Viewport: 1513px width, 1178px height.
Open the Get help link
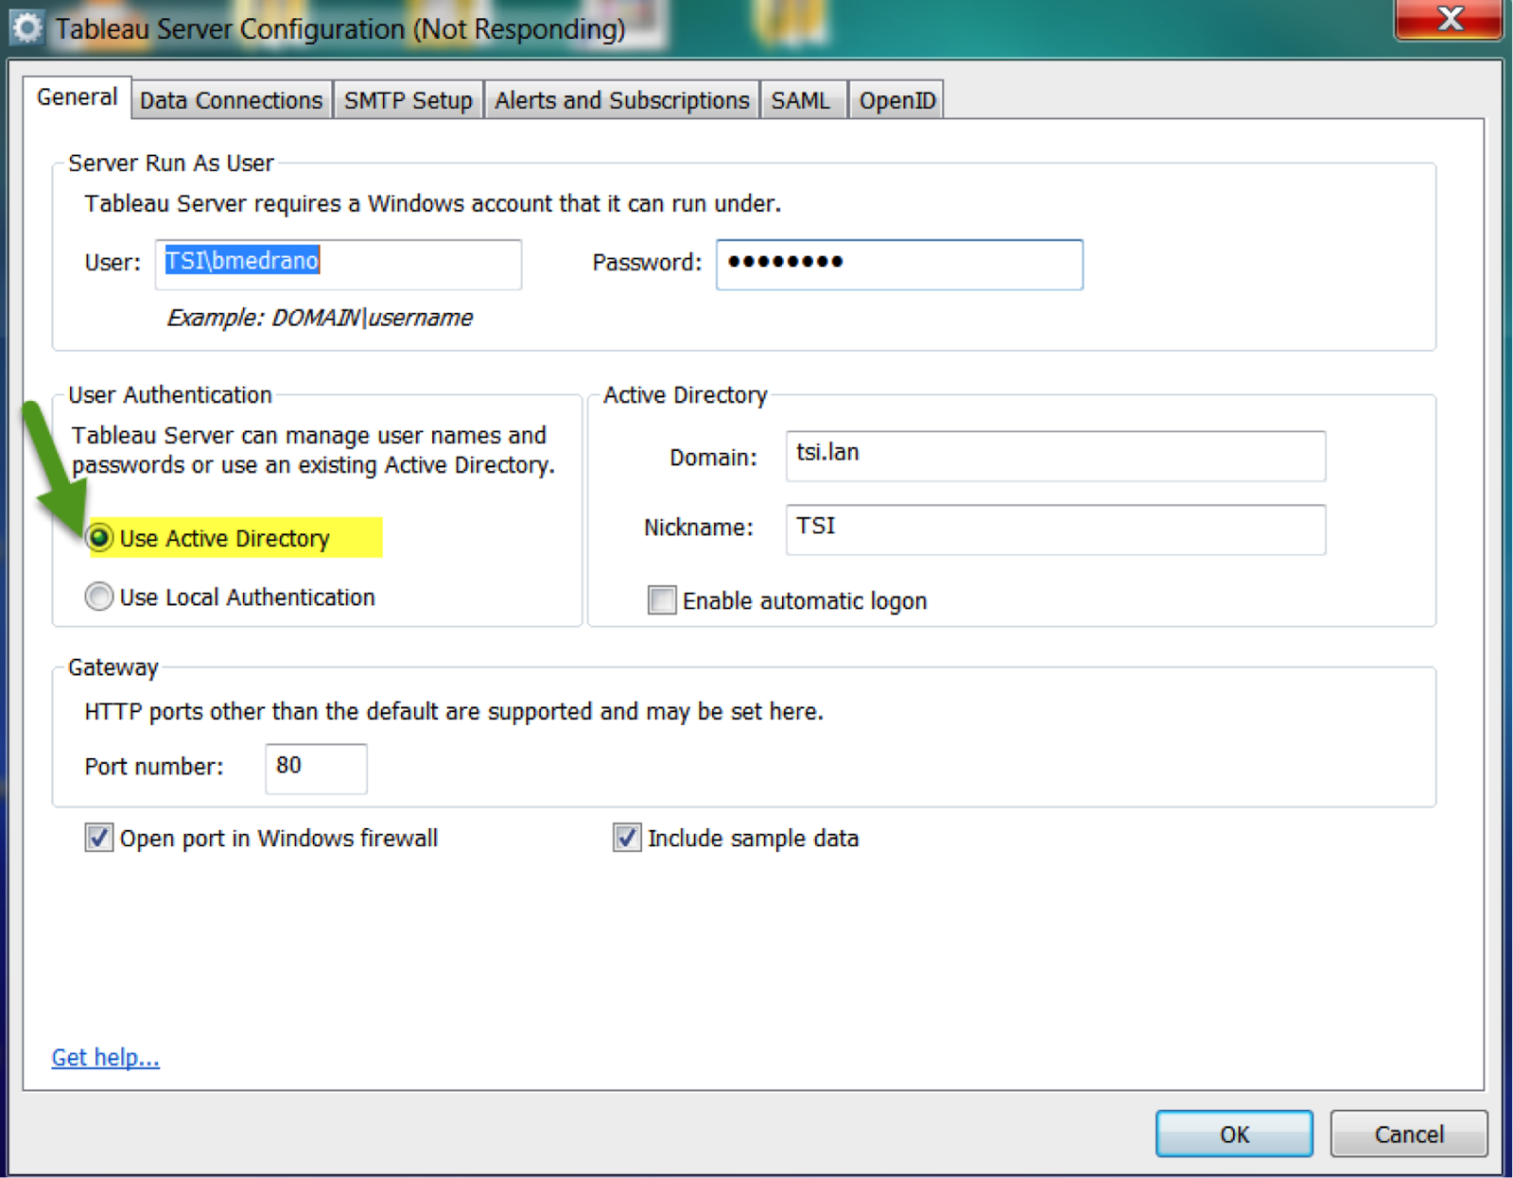pos(105,1057)
